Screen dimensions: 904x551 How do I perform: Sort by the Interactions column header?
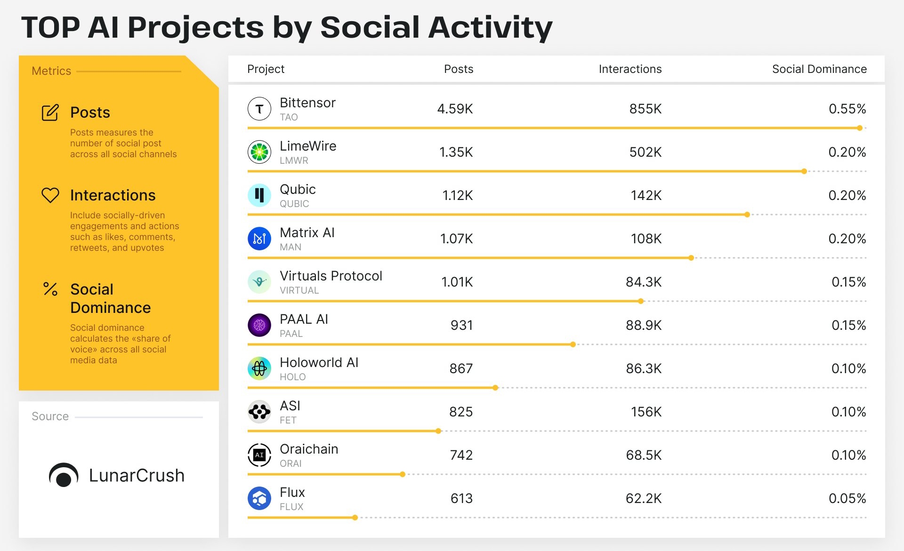(x=630, y=69)
